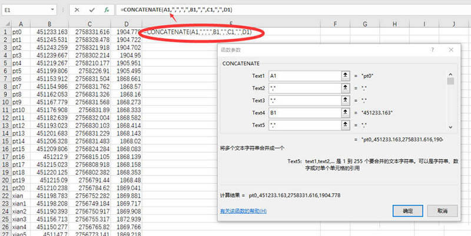Click the argument list scroll down arrow
Screen dimensions: 471x236
pos(450,127)
